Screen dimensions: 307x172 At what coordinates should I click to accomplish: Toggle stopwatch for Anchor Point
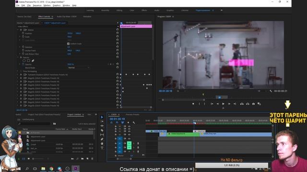pos(23,51)
